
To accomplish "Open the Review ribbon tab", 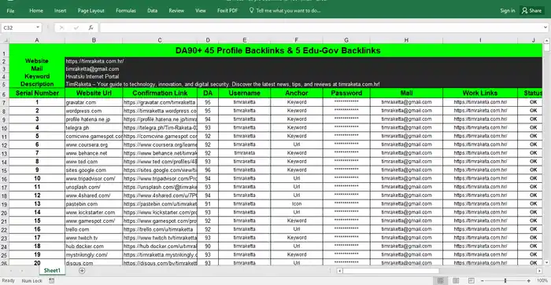I will pyautogui.click(x=176, y=10).
